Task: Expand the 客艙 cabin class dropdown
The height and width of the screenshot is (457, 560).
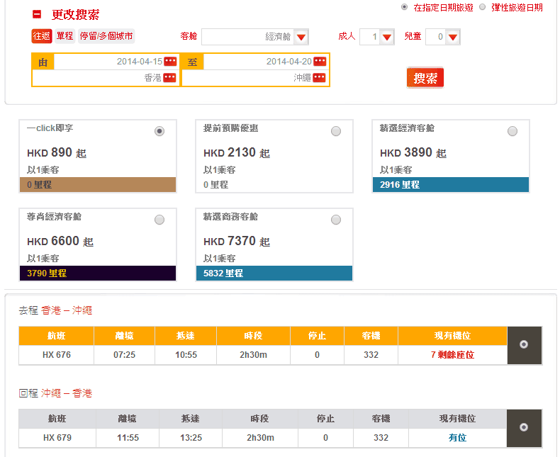Action: pyautogui.click(x=301, y=37)
